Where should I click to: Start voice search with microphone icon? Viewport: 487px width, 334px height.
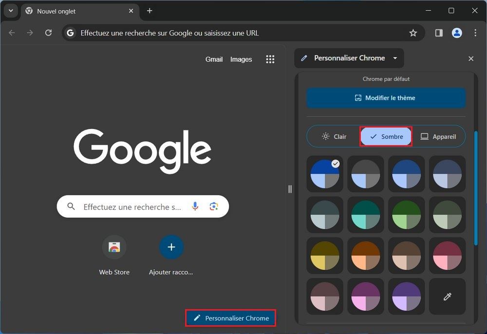tap(195, 206)
